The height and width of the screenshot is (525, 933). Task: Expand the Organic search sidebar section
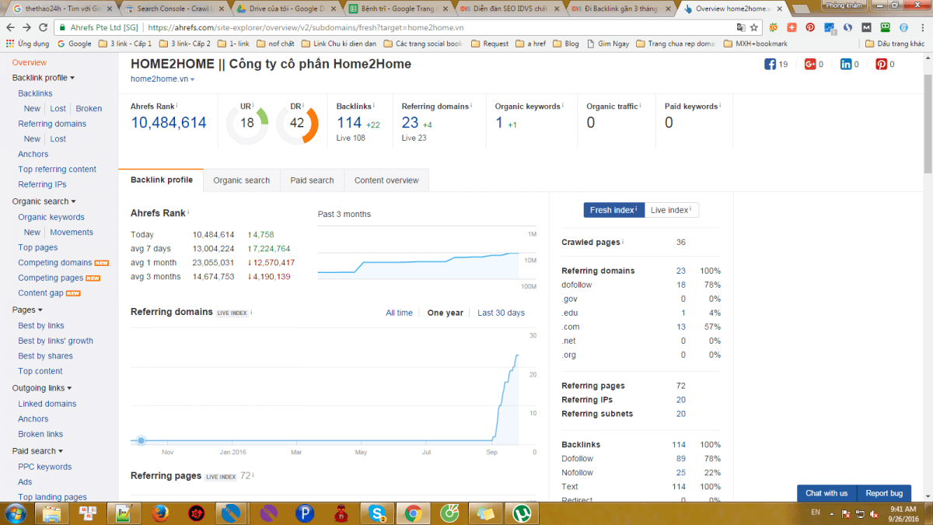tap(44, 201)
